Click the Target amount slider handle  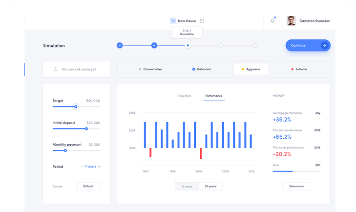(x=76, y=106)
